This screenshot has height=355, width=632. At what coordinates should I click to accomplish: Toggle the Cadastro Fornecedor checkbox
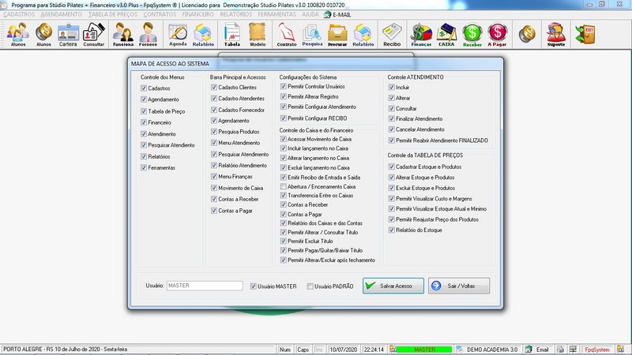[214, 110]
